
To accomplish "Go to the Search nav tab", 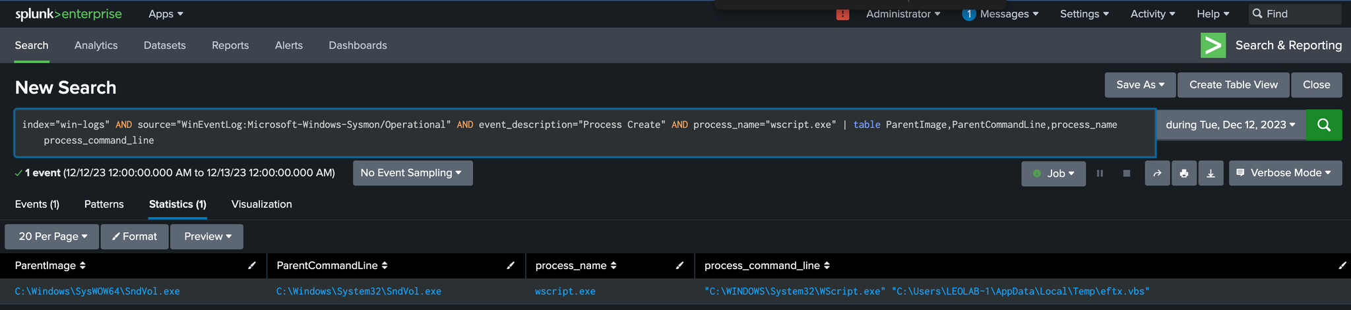I will (32, 46).
